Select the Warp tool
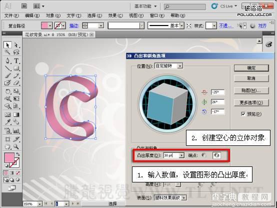This screenshot has width=277, height=208. coord(7,99)
